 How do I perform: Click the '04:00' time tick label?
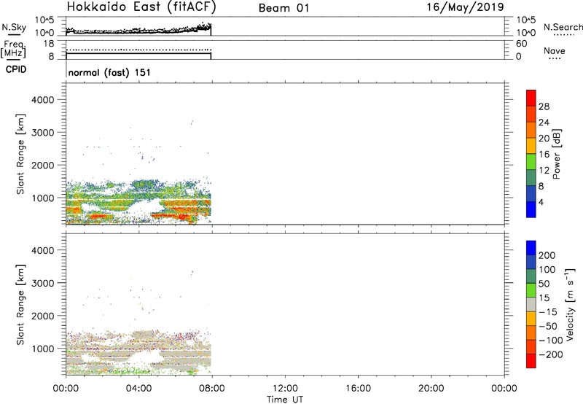(138, 389)
